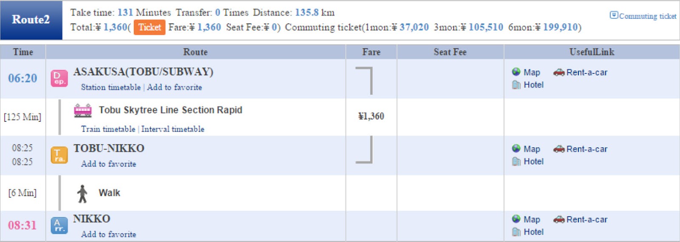The width and height of the screenshot is (680, 242).
Task: Add Tobu-Nikko to favorite
Action: click(x=108, y=164)
